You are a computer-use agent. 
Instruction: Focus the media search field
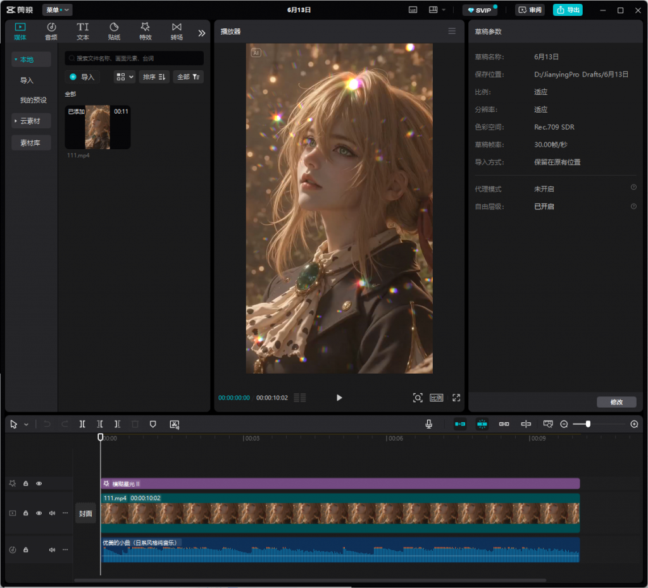click(134, 58)
